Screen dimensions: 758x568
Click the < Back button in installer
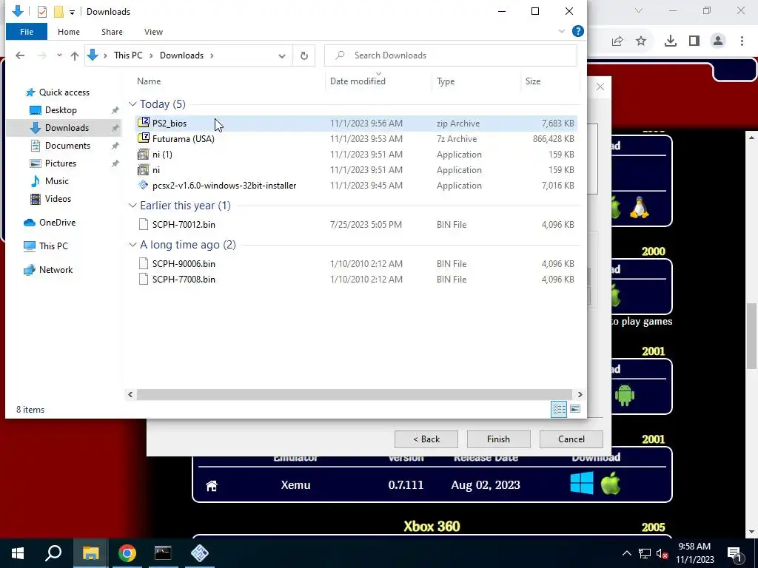(x=426, y=439)
